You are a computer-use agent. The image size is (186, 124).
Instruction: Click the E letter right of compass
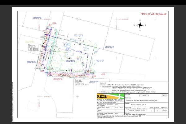[x=146, y=25]
